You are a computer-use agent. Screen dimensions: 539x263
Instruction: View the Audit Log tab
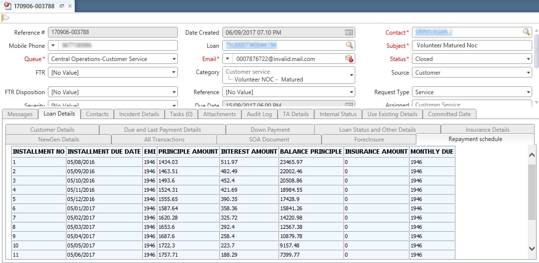[259, 114]
